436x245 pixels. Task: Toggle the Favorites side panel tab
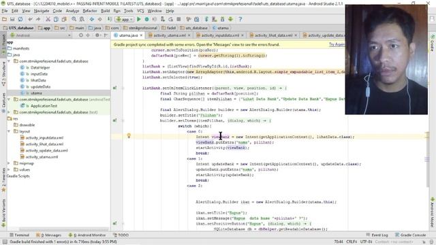(x=3, y=180)
